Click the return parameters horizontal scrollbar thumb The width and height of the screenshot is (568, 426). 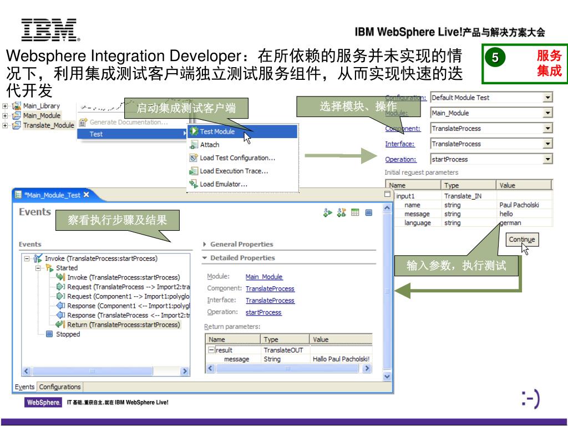(x=287, y=368)
